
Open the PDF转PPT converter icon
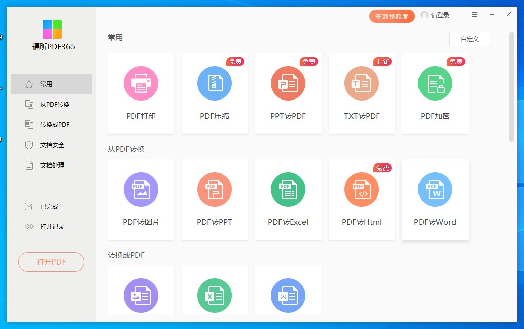point(215,189)
